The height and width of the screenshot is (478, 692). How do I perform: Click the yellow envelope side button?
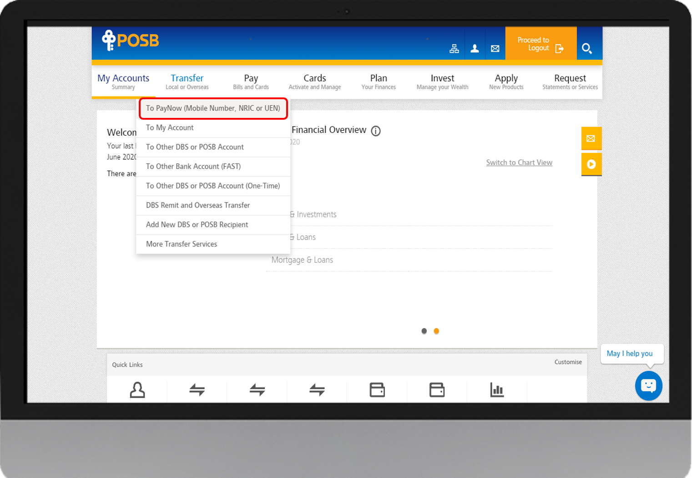[x=591, y=138]
